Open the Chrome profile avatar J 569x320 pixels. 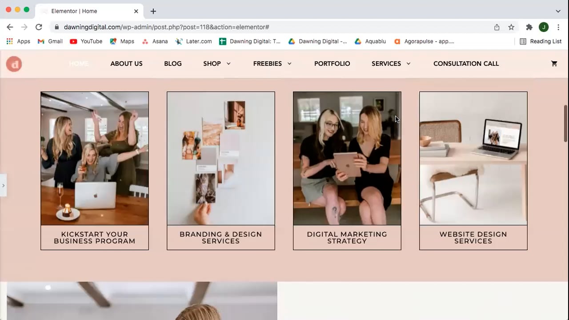(544, 27)
